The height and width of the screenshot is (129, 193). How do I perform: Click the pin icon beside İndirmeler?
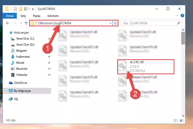49,57
